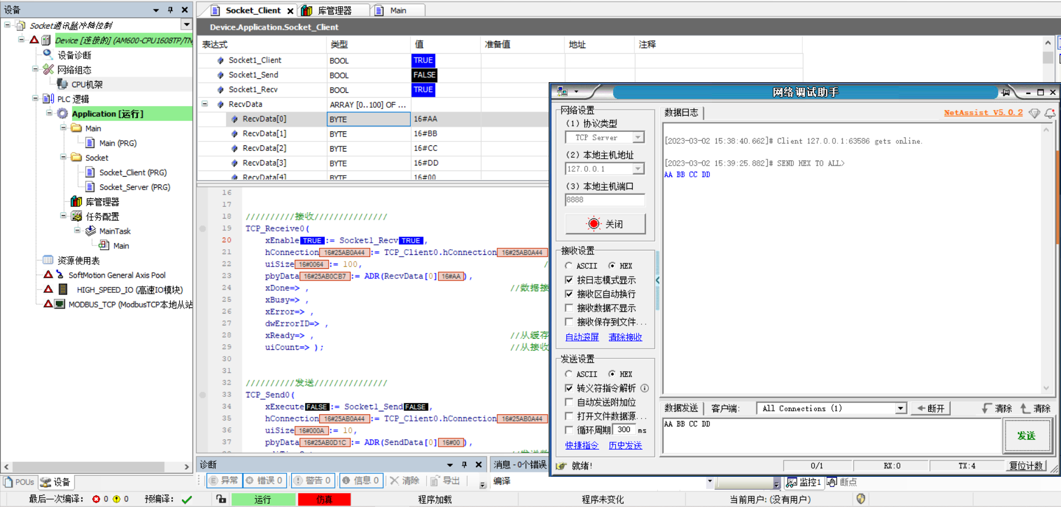Open the 数据日志 tab in NetAssist

(x=681, y=113)
